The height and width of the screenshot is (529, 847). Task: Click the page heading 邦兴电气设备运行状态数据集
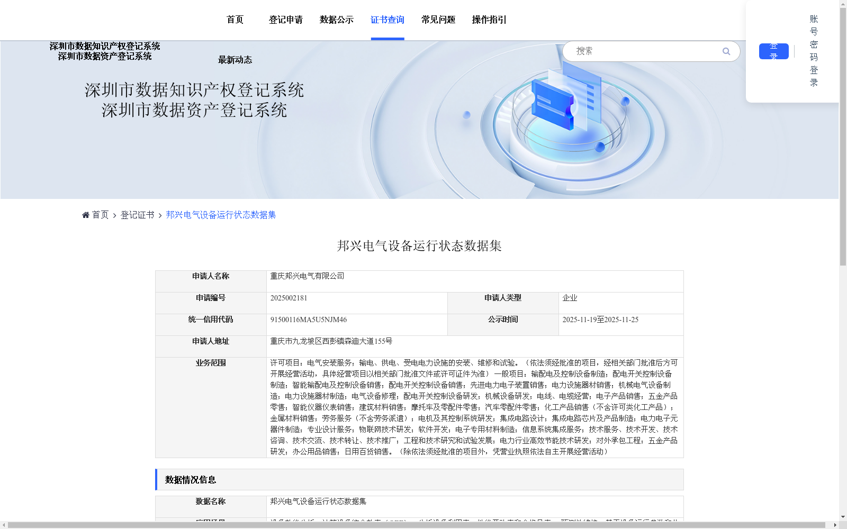pos(419,245)
